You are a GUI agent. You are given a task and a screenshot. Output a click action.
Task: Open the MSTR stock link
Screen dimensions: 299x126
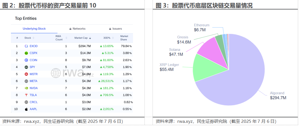tap(33, 74)
